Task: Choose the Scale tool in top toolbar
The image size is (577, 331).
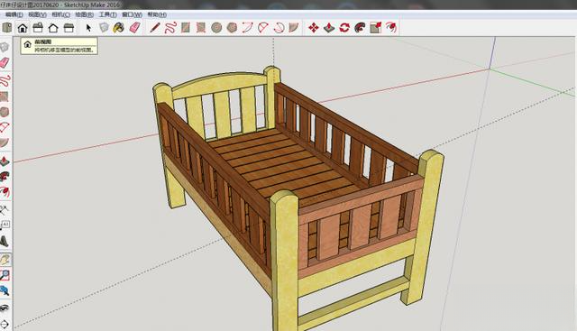Action: [375, 28]
